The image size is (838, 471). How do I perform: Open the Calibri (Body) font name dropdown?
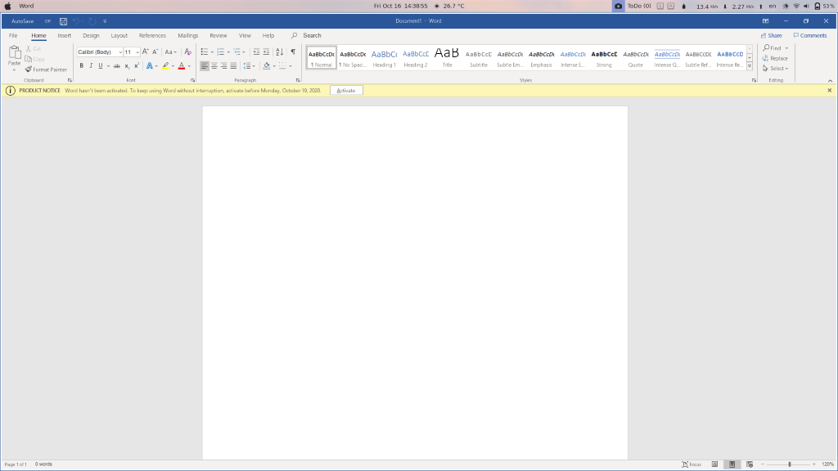(120, 52)
